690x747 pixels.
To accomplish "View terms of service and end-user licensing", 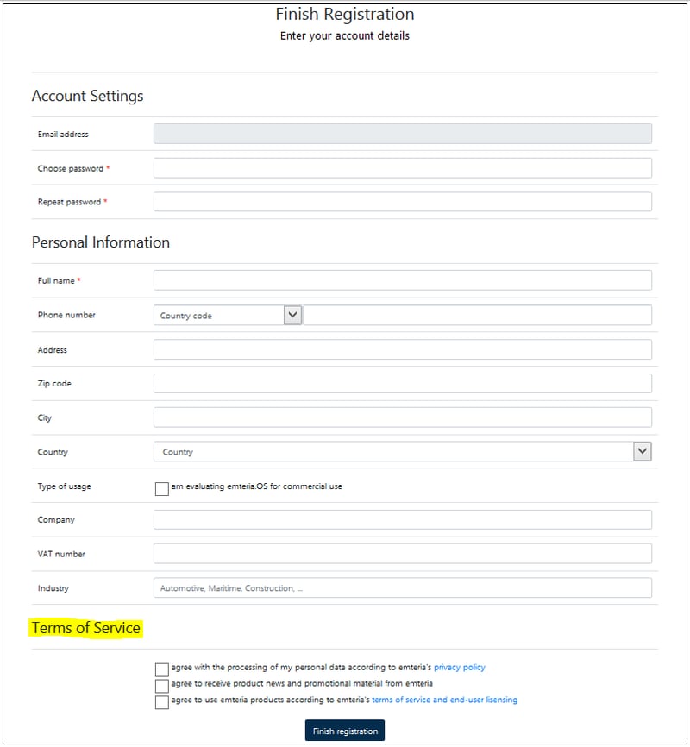I will [446, 700].
